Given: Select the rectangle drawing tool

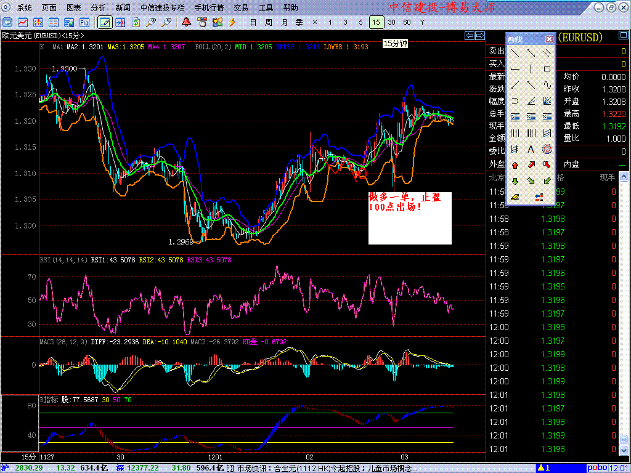Looking at the screenshot, I should click(x=547, y=69).
